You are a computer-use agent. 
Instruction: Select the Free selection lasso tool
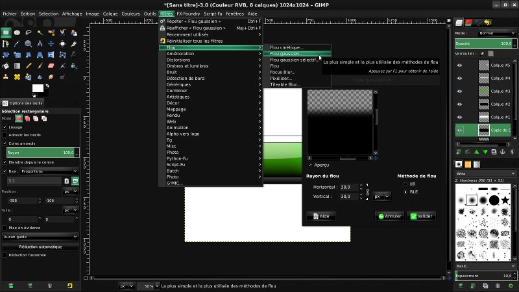29,32
